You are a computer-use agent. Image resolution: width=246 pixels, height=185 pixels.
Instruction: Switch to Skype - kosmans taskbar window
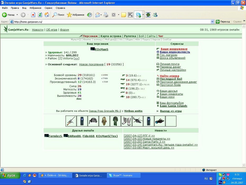pos(124,175)
